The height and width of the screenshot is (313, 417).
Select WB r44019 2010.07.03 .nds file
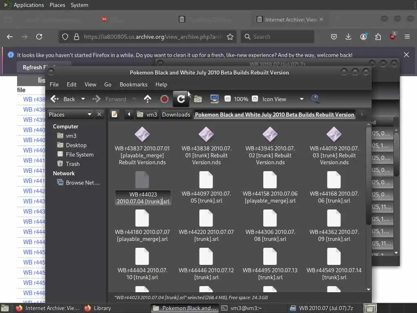(334, 146)
